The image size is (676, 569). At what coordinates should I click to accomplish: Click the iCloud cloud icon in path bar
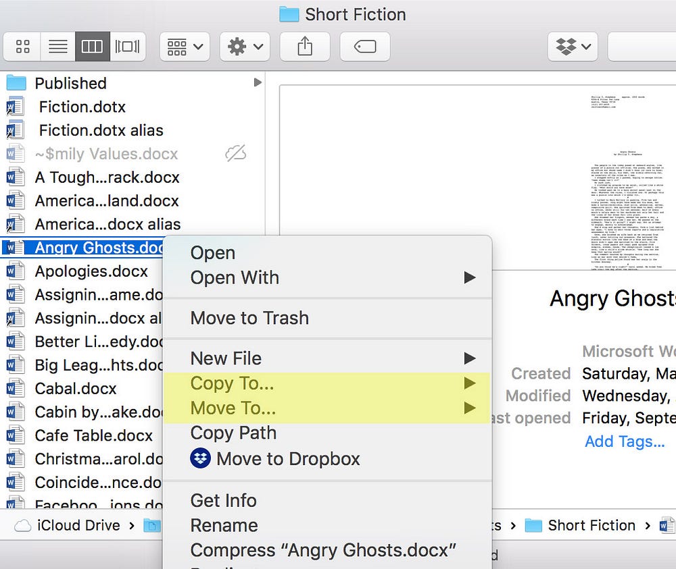click(23, 526)
